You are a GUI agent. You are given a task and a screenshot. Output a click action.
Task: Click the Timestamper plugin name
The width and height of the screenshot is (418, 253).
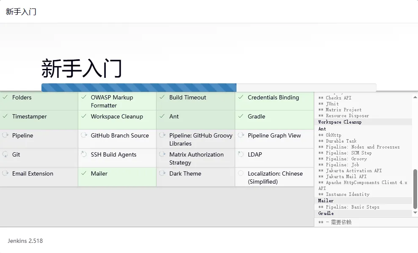pos(29,116)
